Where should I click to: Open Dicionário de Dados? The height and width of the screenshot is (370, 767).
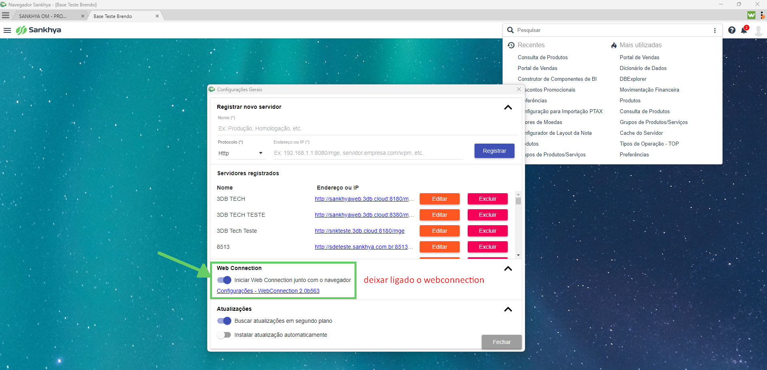[x=643, y=68]
